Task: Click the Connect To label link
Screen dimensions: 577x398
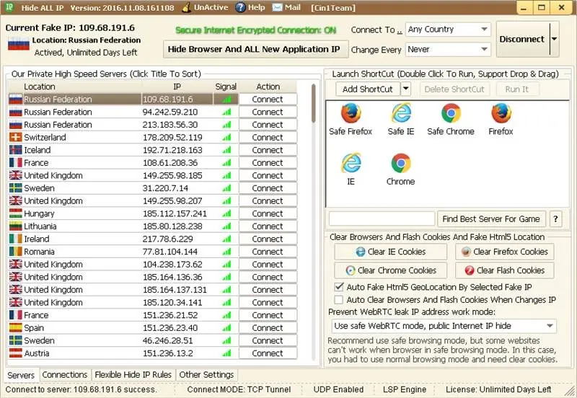Action: pos(376,30)
